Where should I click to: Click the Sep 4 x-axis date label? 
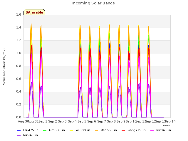tap(72, 121)
